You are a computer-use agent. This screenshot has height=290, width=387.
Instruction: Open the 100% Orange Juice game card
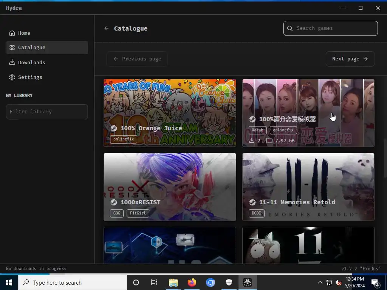(170, 113)
